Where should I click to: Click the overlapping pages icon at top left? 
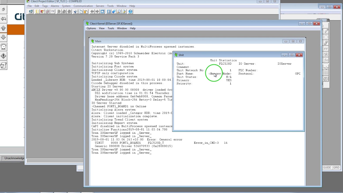[3, 10]
